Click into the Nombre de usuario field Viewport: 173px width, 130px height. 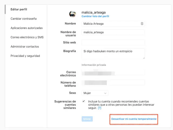(113, 33)
